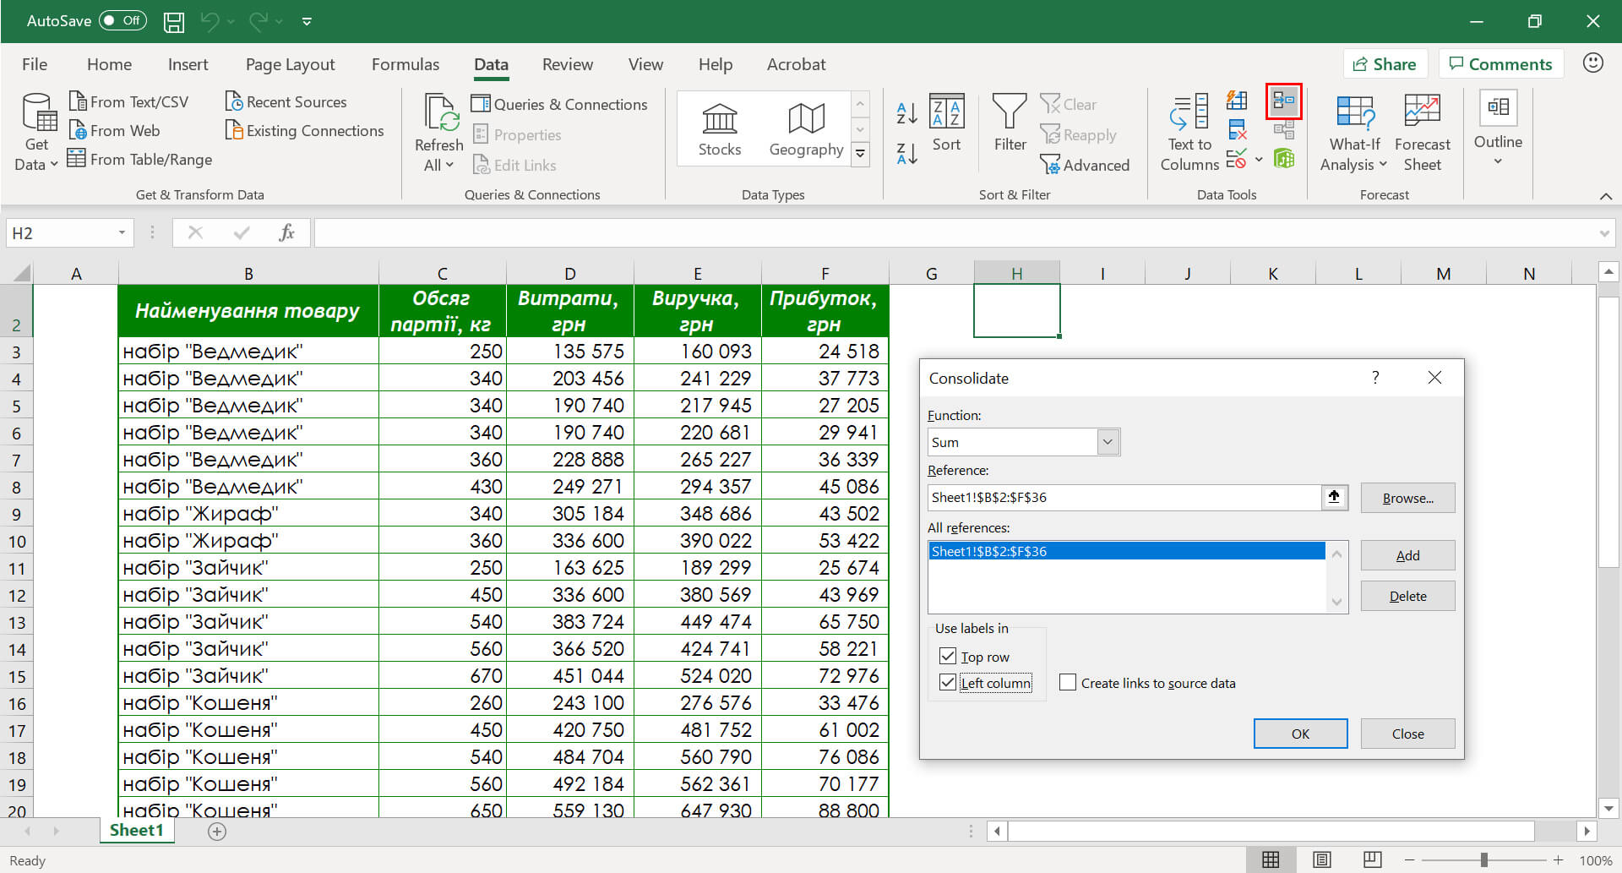The width and height of the screenshot is (1622, 873).
Task: Toggle the AutoSave switch
Action: coord(122,21)
